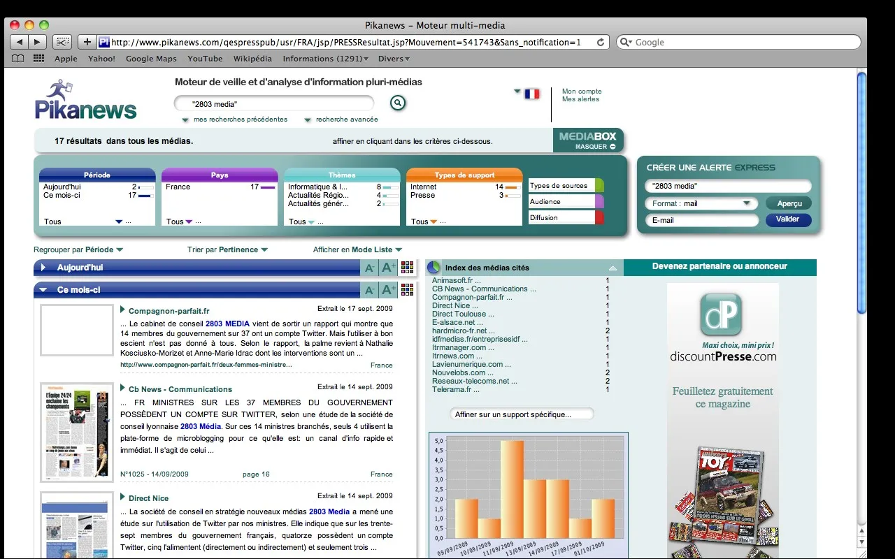Image resolution: width=895 pixels, height=559 pixels.
Task: Select Telerama.fr in media index
Action: point(456,389)
